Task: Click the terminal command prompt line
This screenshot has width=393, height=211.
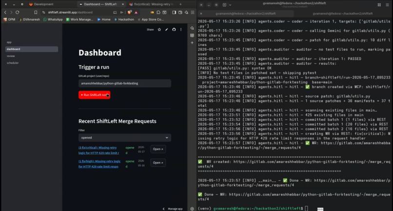Action: point(253,209)
